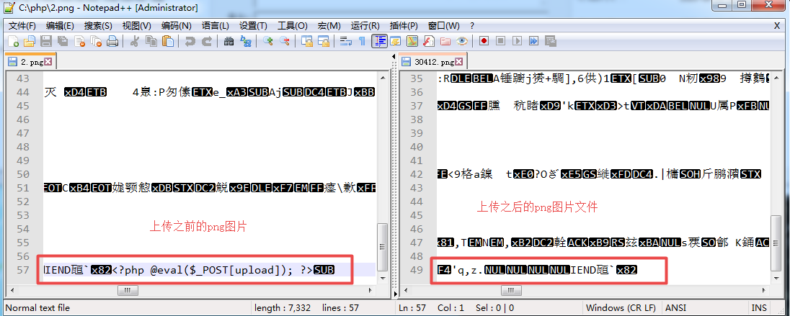
Task: Click the Save All icon
Action: click(x=63, y=41)
